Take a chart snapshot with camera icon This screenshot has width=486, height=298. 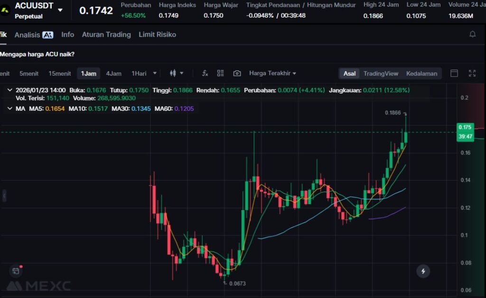click(x=237, y=73)
